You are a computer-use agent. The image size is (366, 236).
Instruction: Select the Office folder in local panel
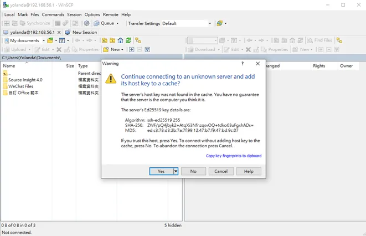(20, 93)
